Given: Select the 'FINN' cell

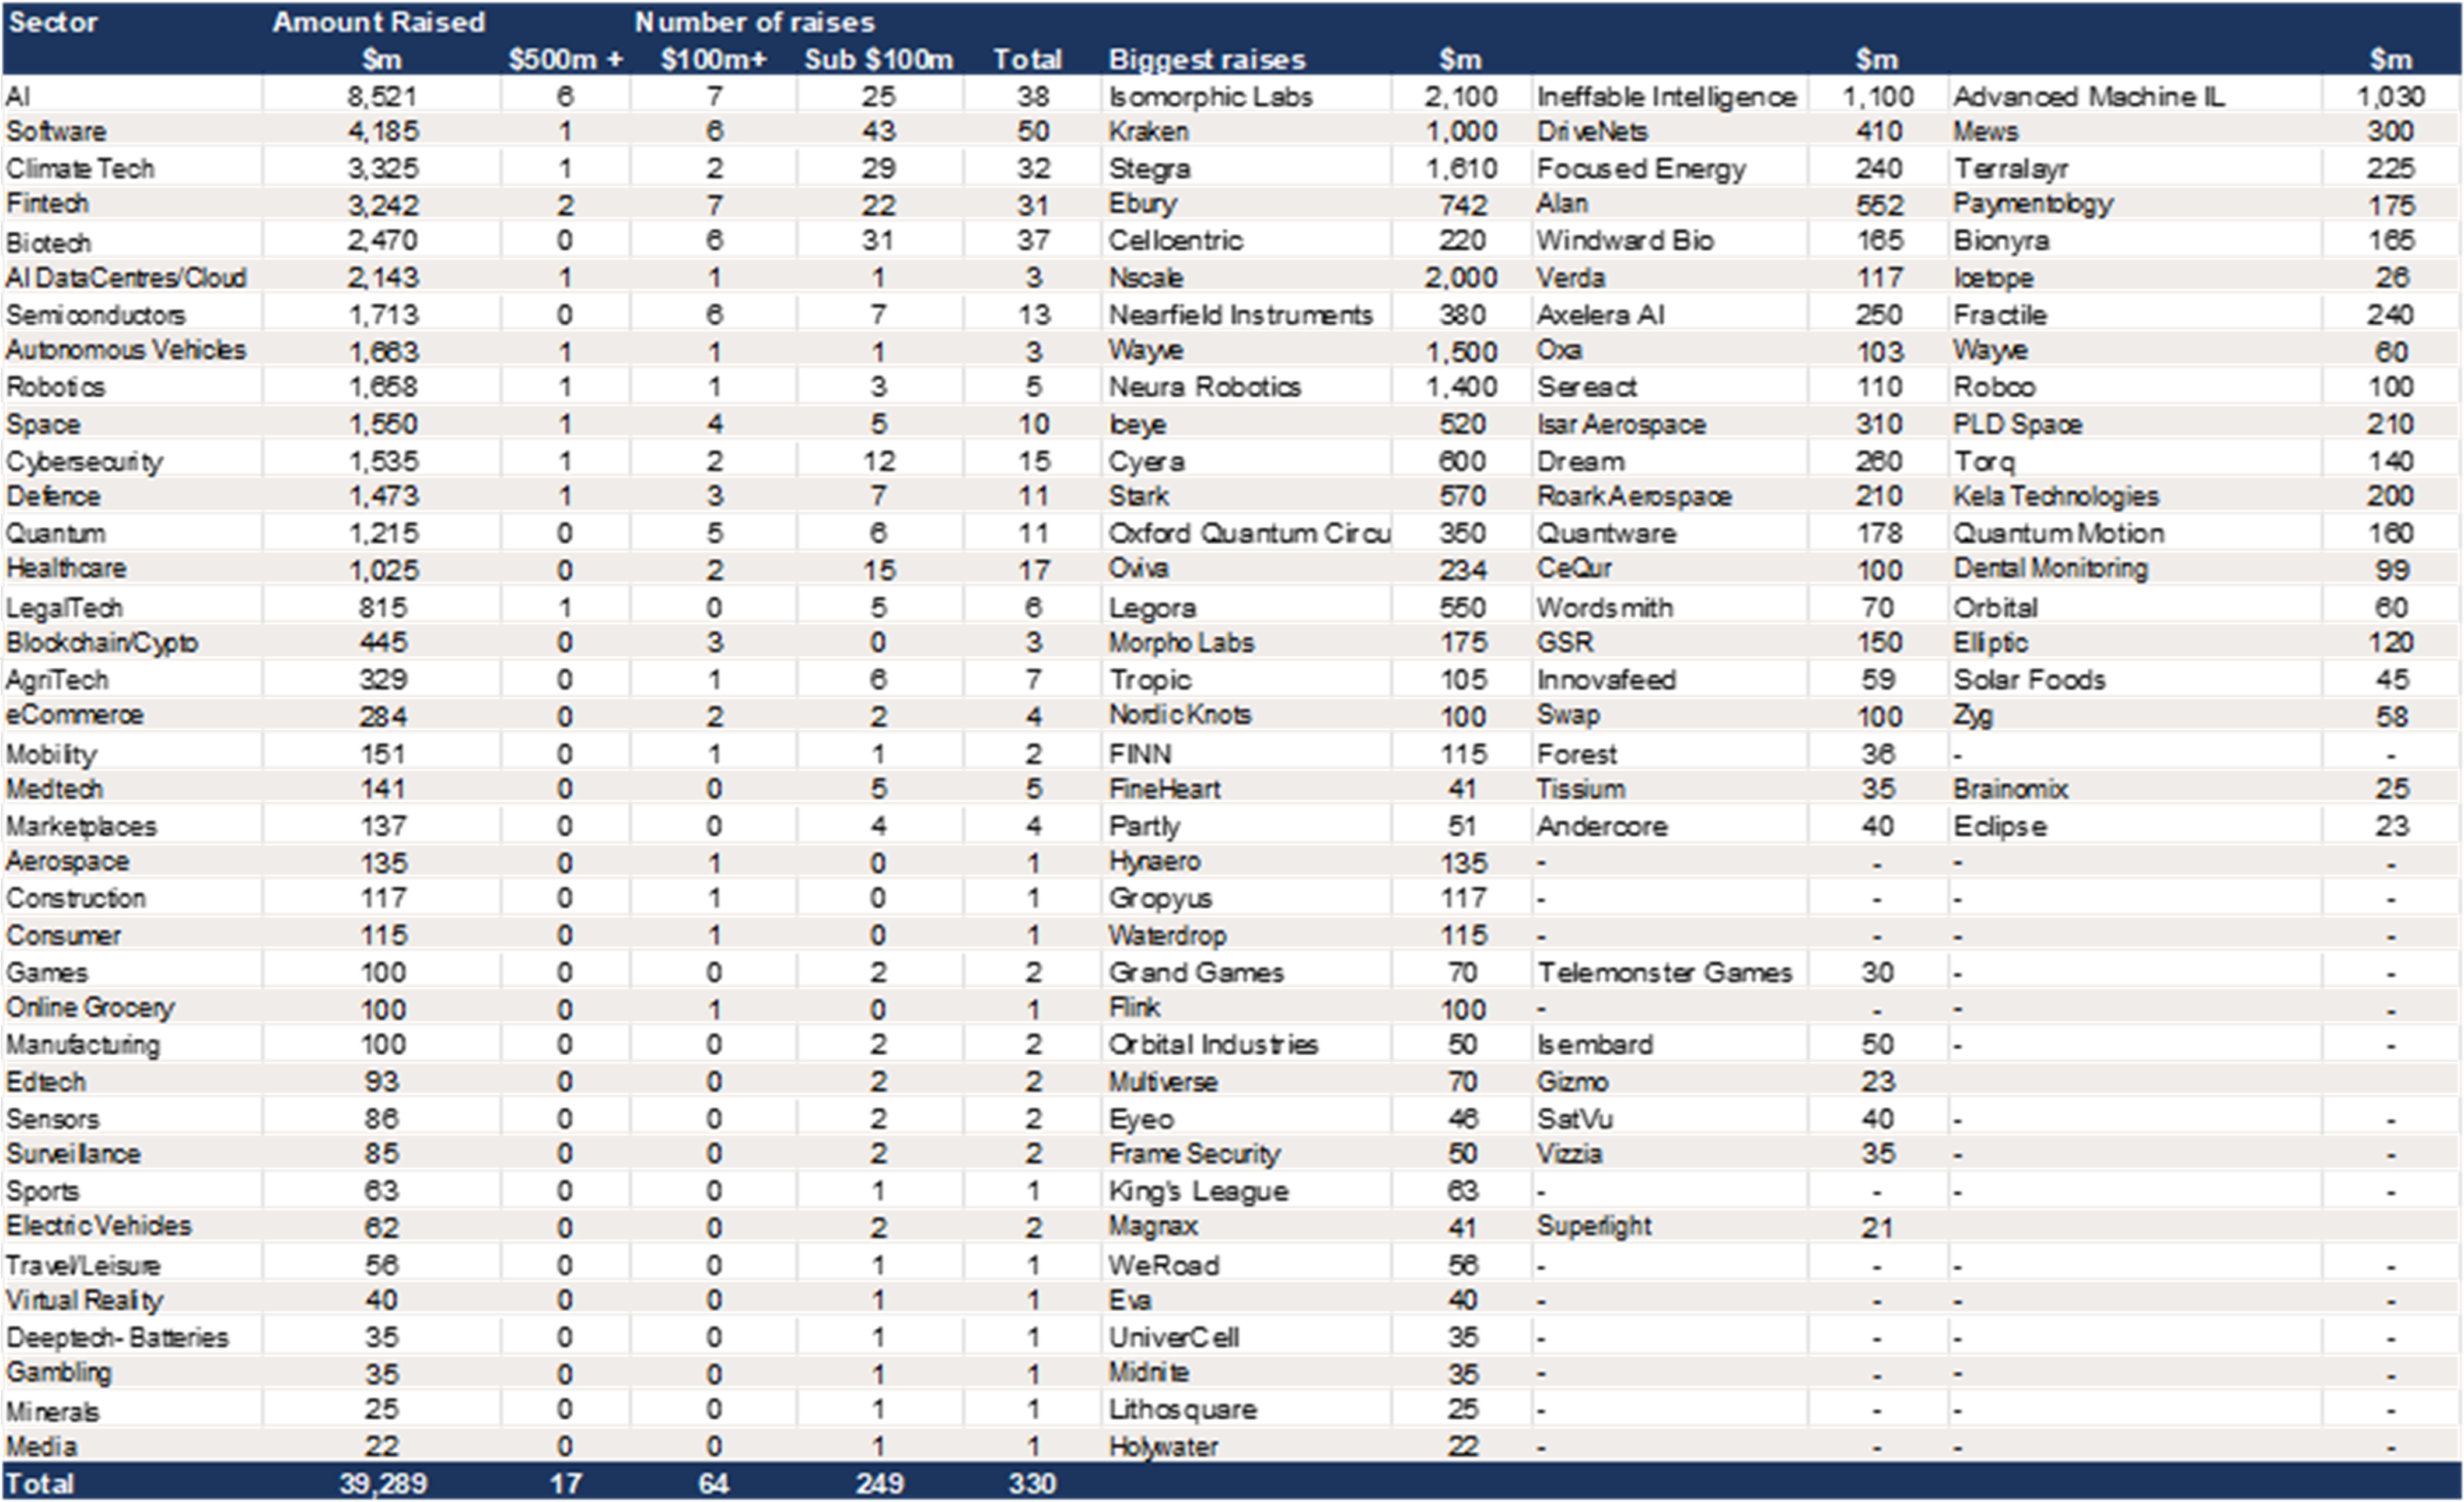Looking at the screenshot, I should [1140, 753].
